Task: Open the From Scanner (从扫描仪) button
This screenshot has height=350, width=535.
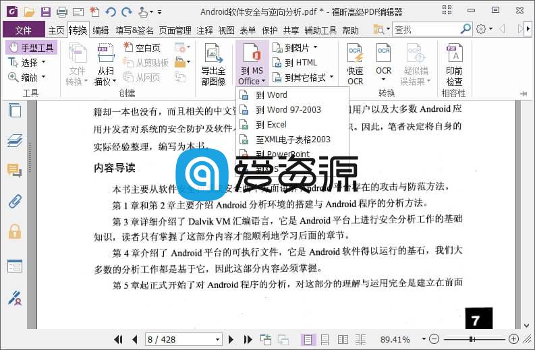Action: click(105, 64)
